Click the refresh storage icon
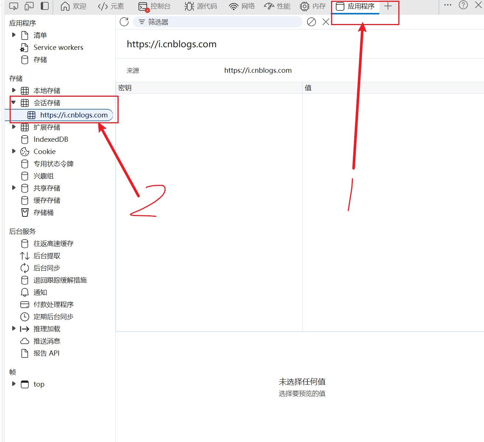484x442 pixels. click(x=124, y=22)
